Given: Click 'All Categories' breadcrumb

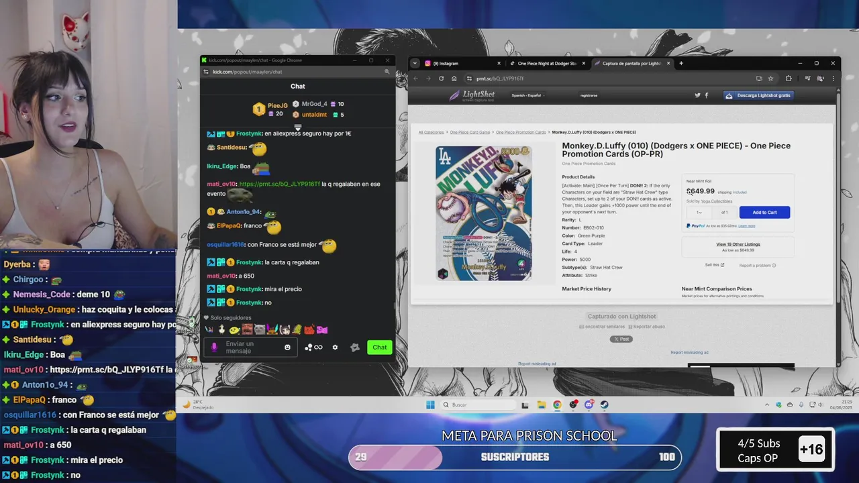Looking at the screenshot, I should click(432, 132).
